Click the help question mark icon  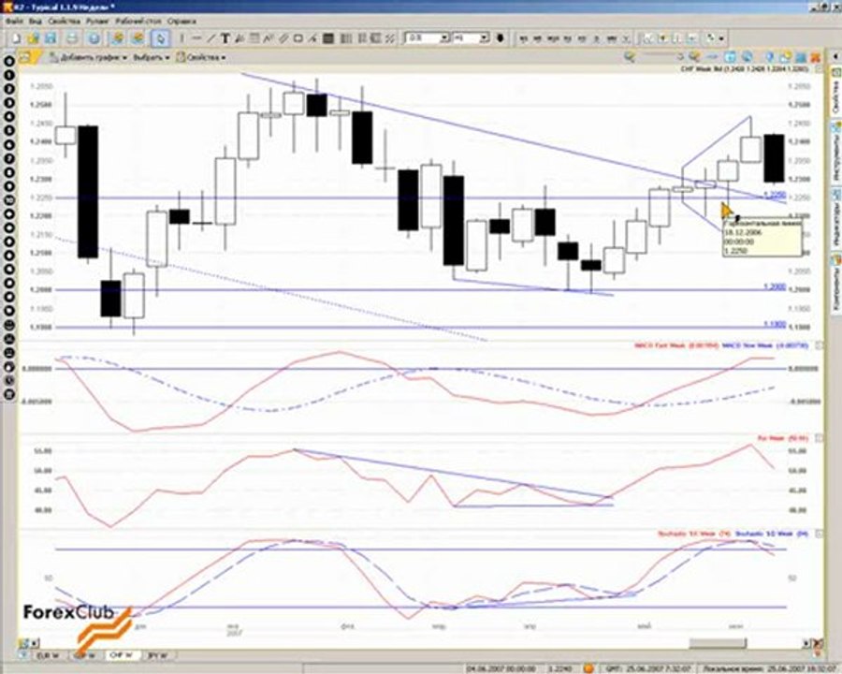pyautogui.click(x=770, y=56)
